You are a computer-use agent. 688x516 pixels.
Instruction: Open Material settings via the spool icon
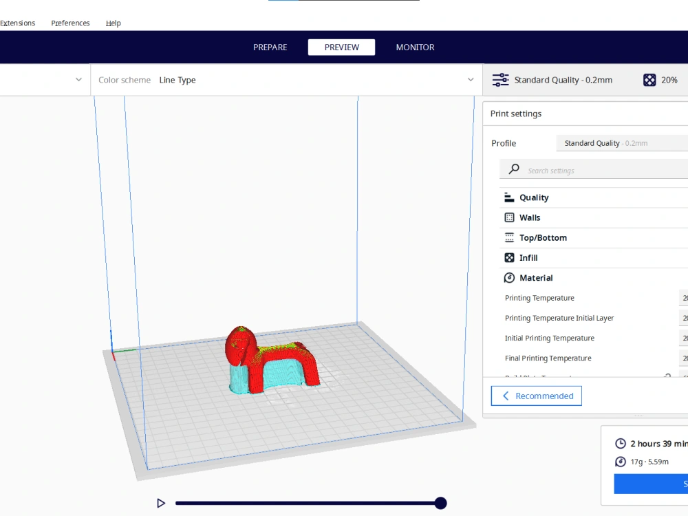point(509,277)
